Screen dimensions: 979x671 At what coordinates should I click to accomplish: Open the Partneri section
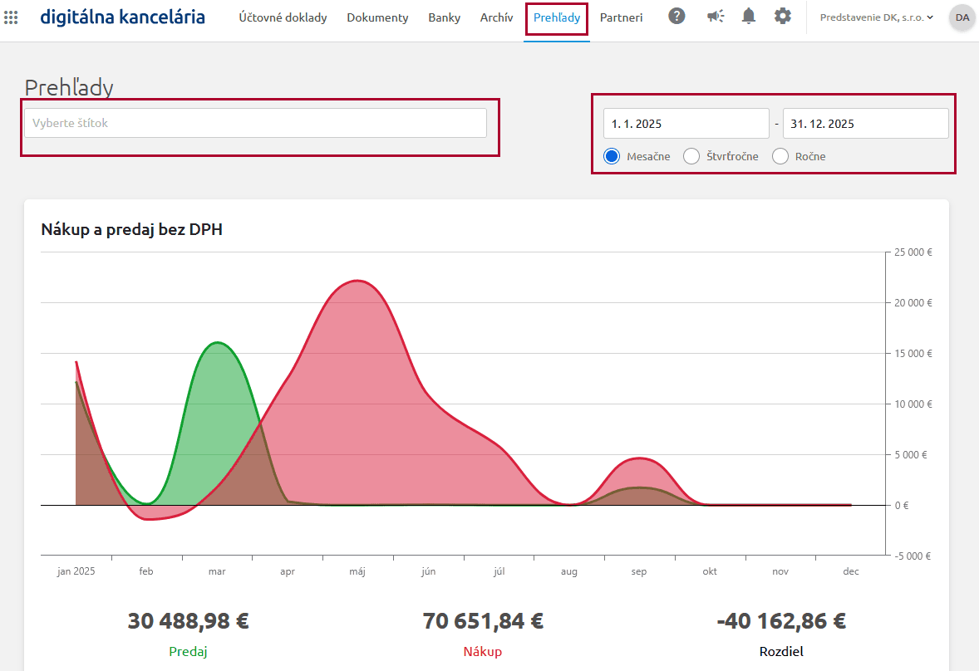[621, 17]
